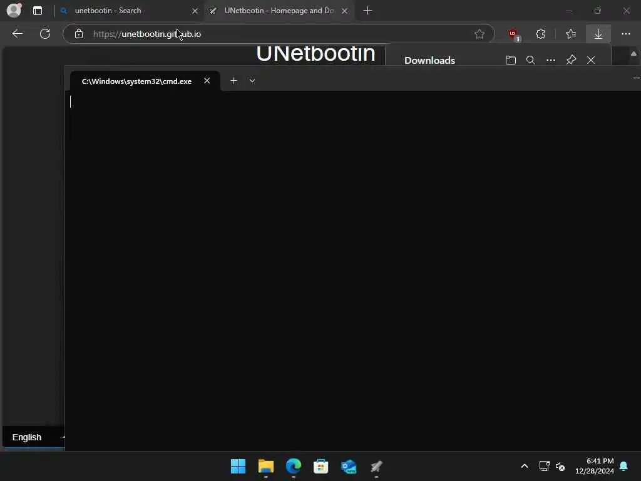Open Microsoft Store from the taskbar
The image size is (641, 481).
(321, 466)
